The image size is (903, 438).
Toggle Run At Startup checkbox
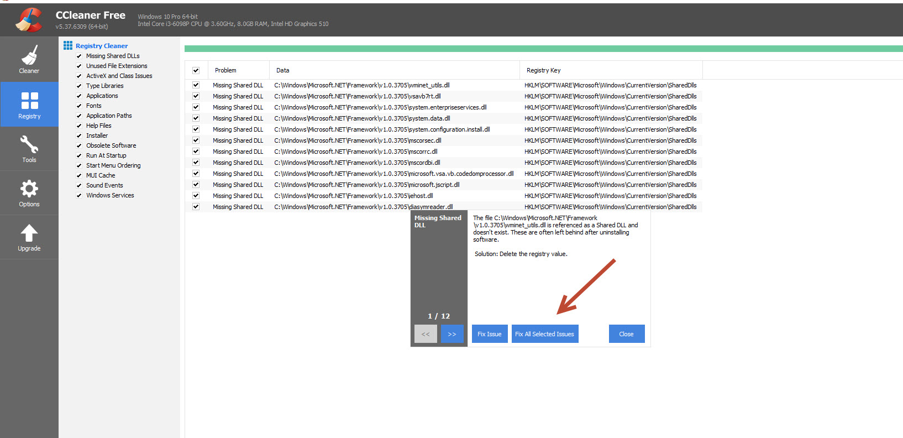point(79,155)
